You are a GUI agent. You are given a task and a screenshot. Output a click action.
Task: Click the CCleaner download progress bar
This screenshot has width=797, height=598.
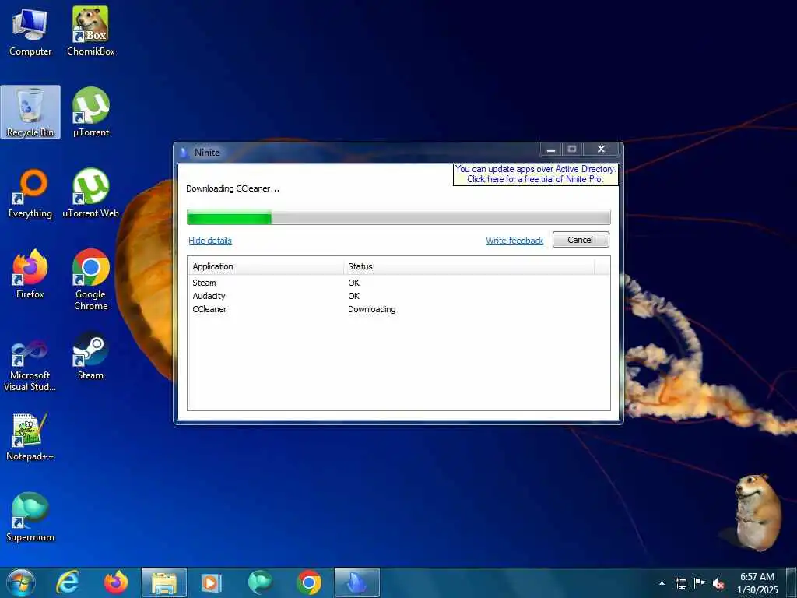[398, 217]
